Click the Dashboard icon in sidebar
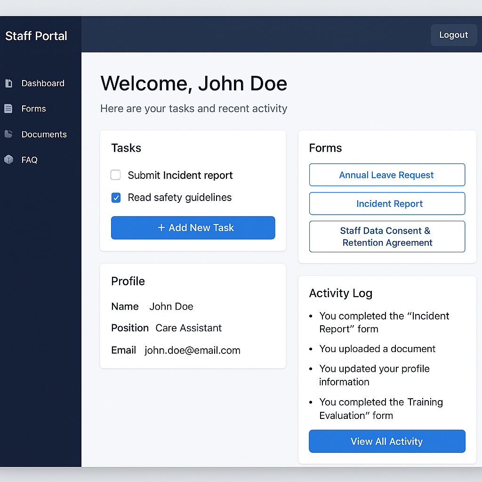 pos(8,83)
